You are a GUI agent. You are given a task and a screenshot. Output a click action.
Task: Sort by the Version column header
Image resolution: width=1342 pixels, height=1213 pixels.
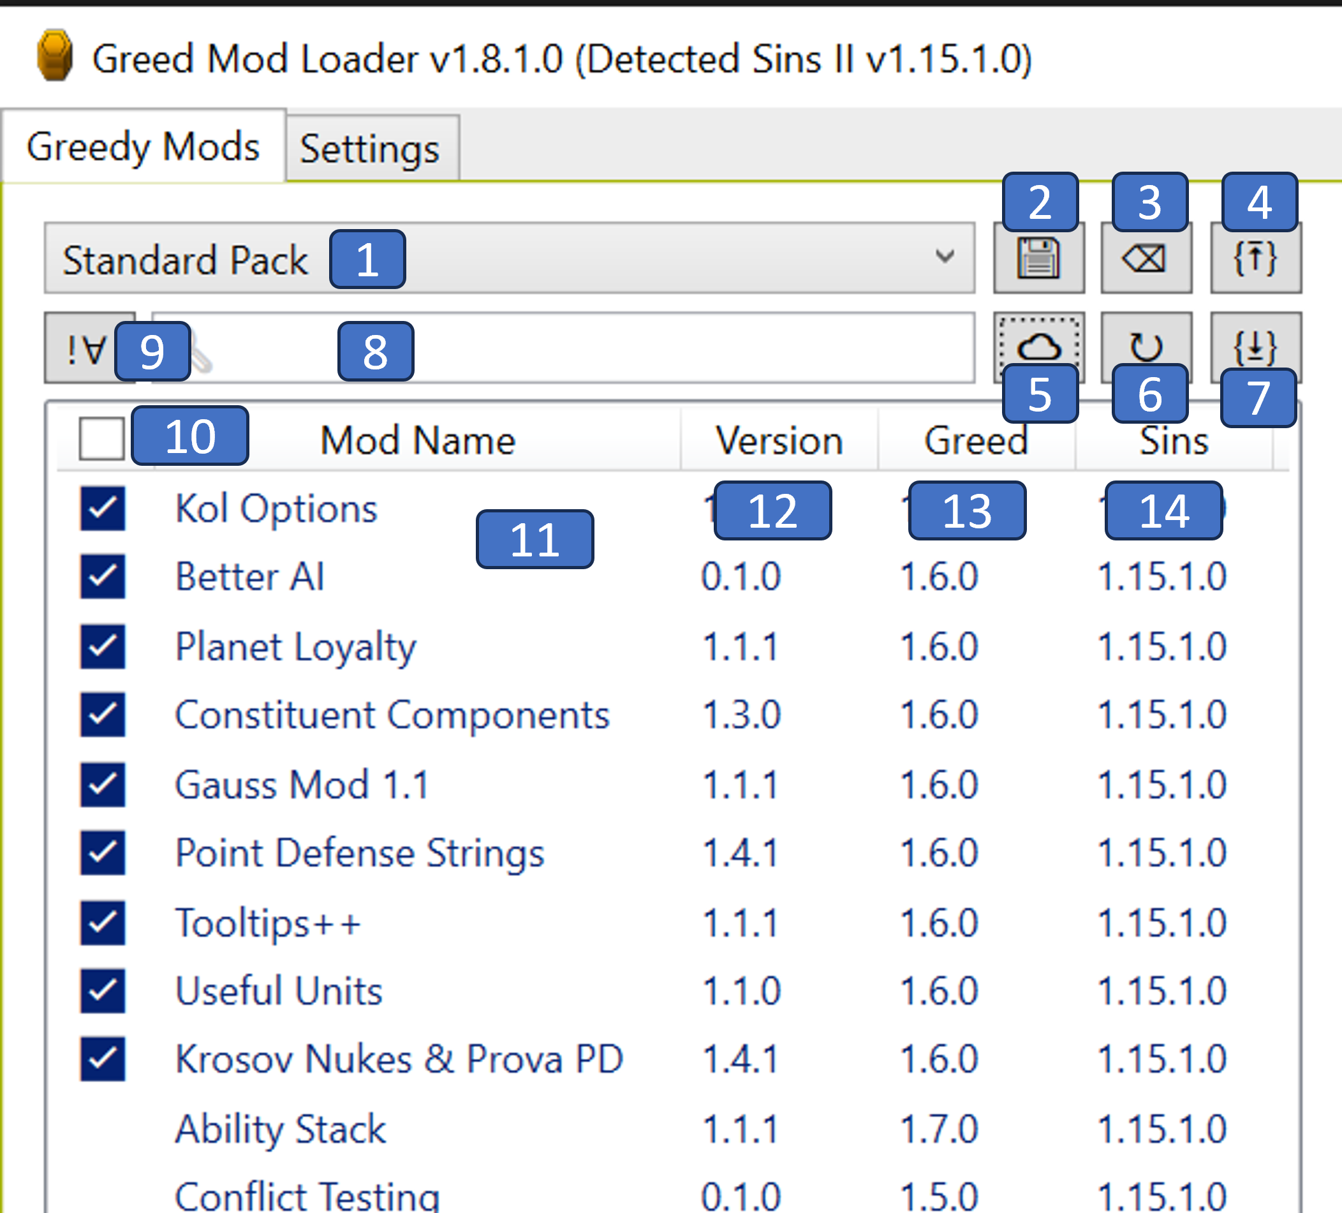[779, 440]
